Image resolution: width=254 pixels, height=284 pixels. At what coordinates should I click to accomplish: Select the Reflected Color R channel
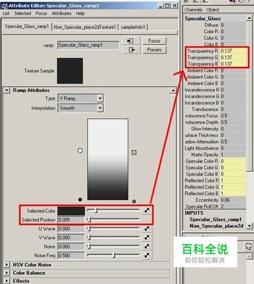coord(215,180)
